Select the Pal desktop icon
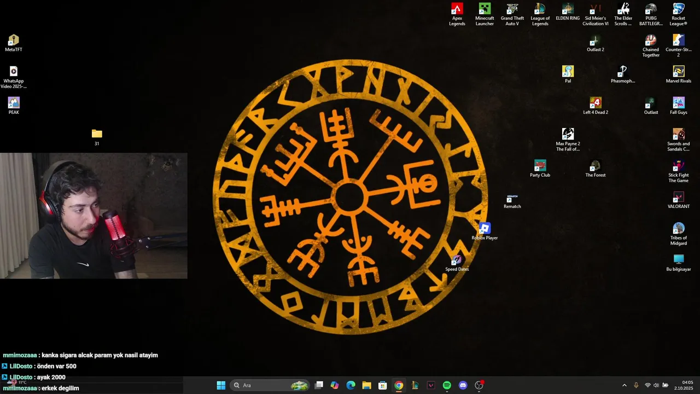The height and width of the screenshot is (394, 700). tap(568, 75)
